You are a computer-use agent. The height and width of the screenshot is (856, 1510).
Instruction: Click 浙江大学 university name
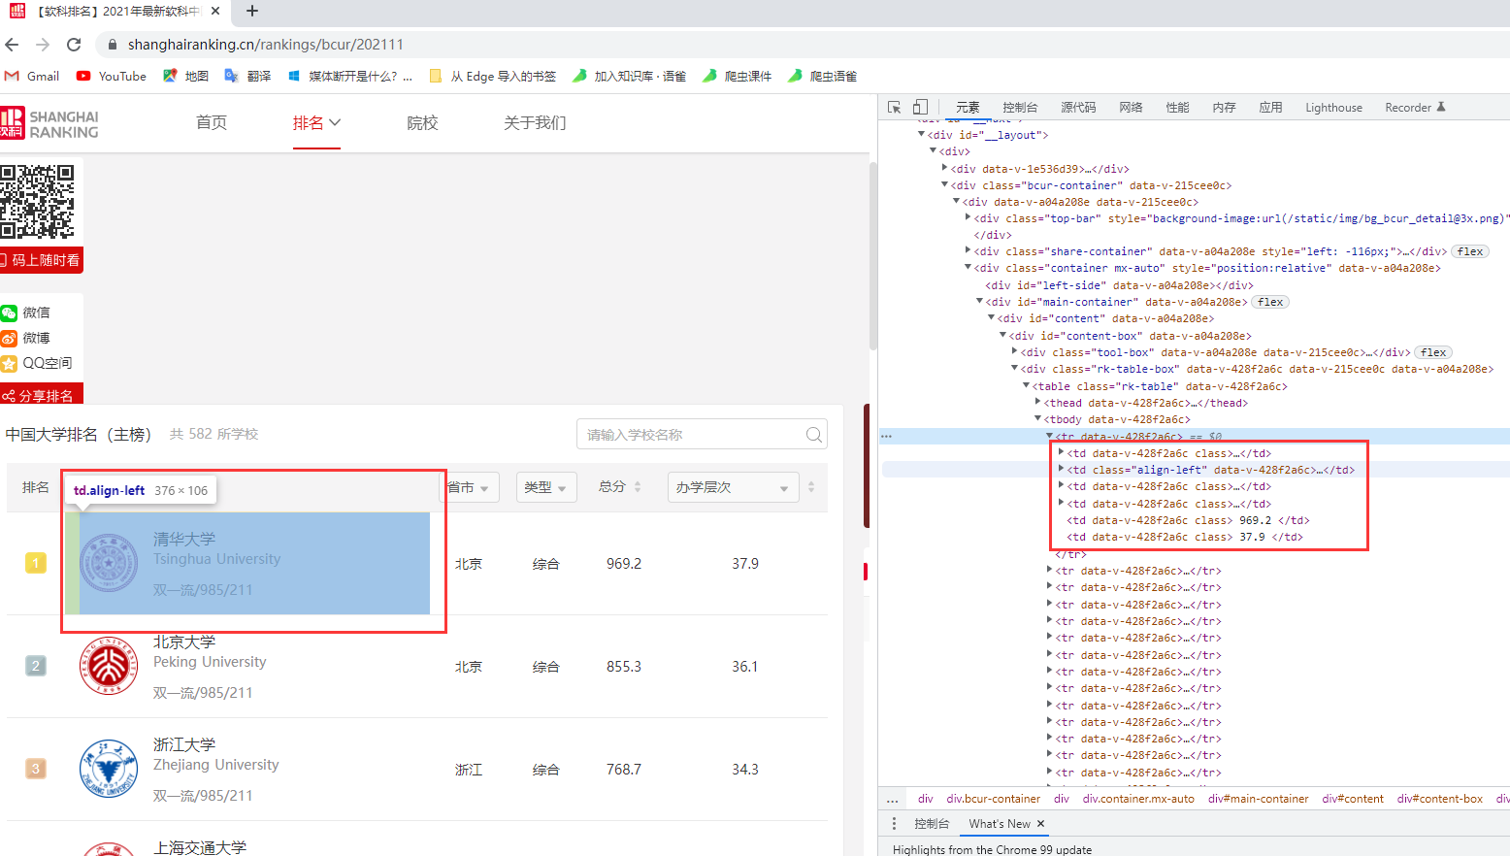coord(184,744)
